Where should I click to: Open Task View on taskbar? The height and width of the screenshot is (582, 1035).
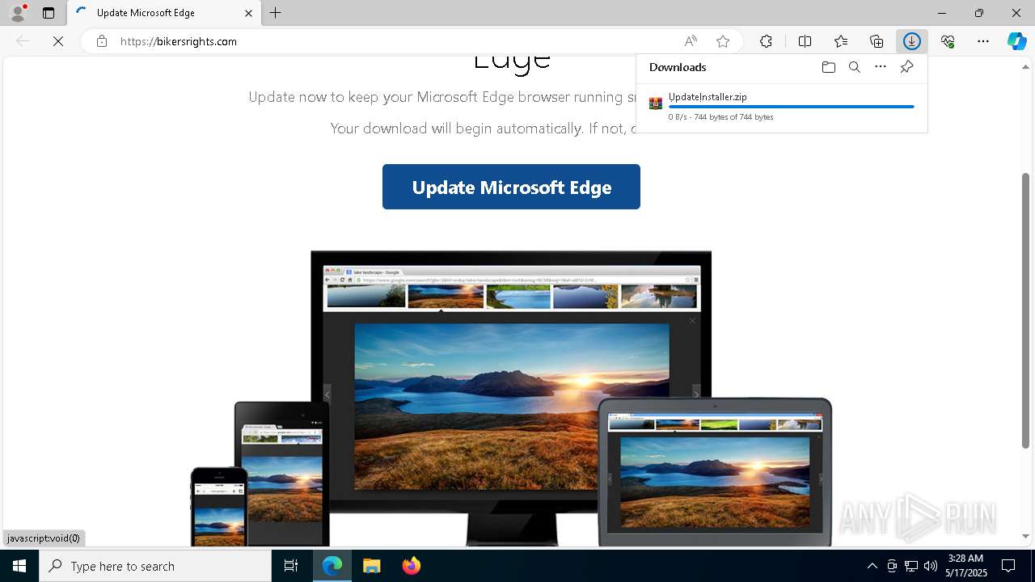click(x=291, y=566)
